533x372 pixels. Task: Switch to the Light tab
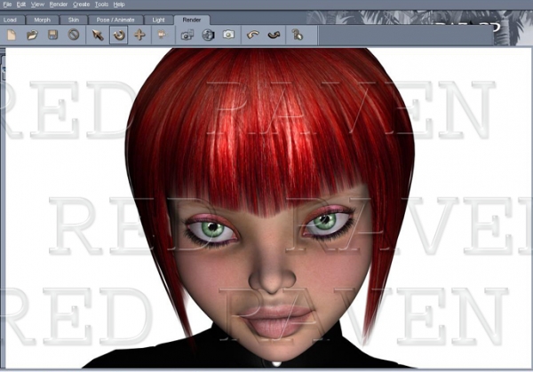[158, 20]
